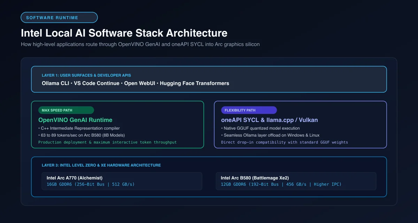The width and height of the screenshot is (418, 223).
Task: Click the Ollama CLI · VS Code Continue line
Action: pos(136,83)
